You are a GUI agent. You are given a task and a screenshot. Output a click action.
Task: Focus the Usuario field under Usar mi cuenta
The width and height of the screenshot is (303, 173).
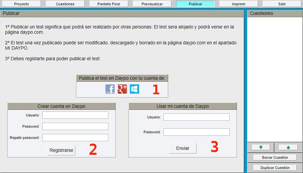(197, 117)
